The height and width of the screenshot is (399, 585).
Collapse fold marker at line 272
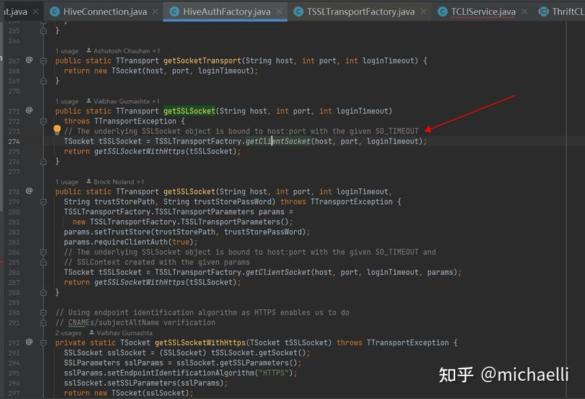[x=43, y=121]
